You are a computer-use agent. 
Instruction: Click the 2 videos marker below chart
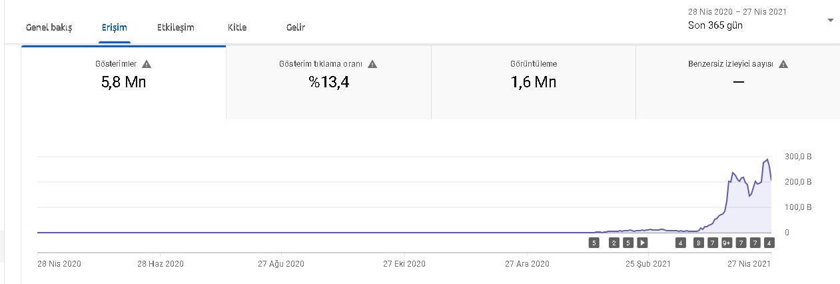(x=614, y=243)
